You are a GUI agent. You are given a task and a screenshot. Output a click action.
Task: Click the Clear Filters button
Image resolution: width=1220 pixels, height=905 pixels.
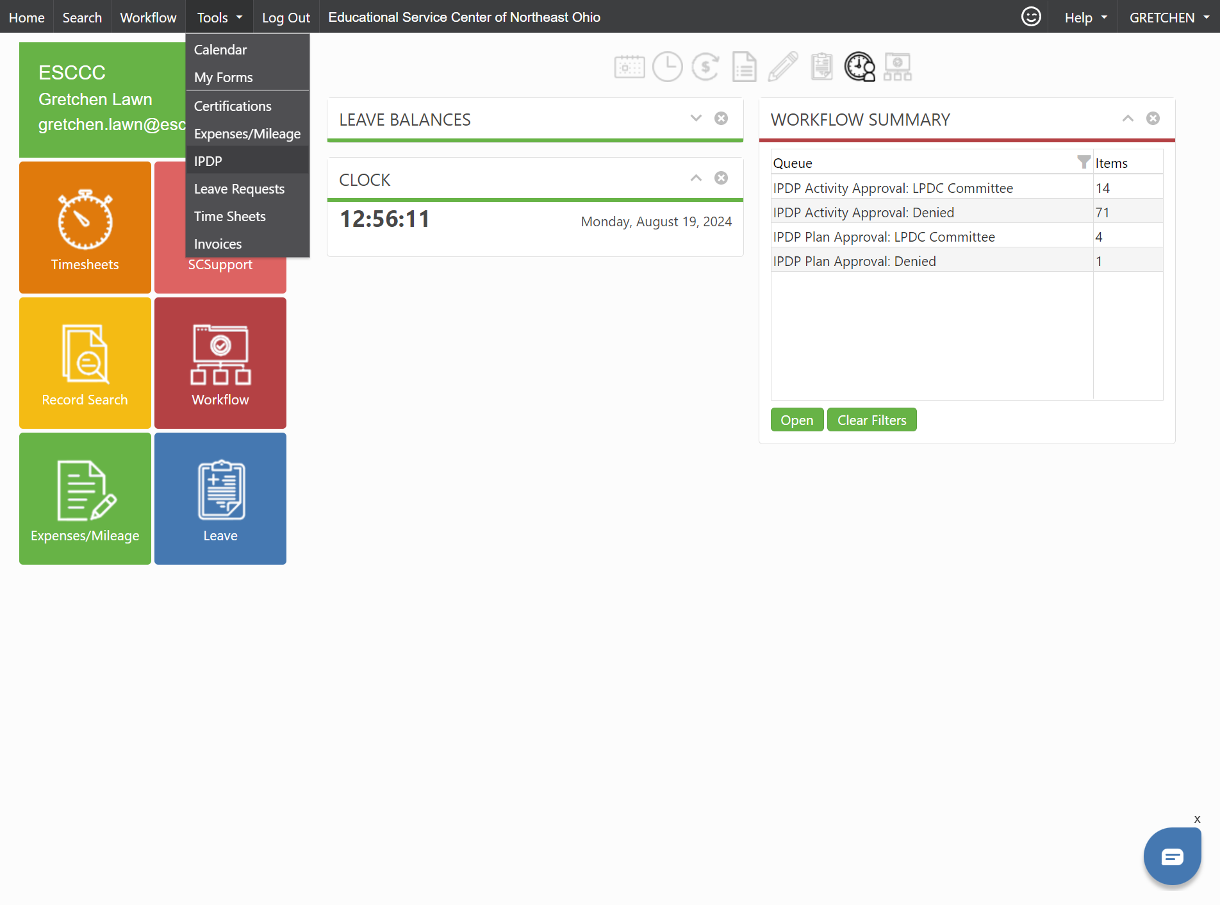click(x=872, y=420)
